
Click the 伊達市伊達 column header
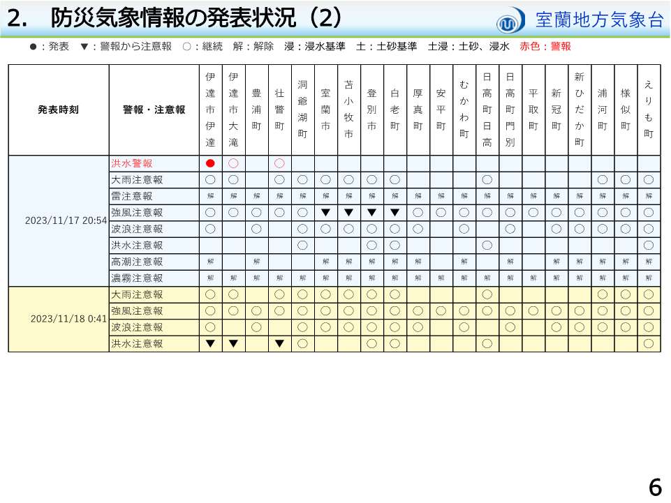(210, 110)
